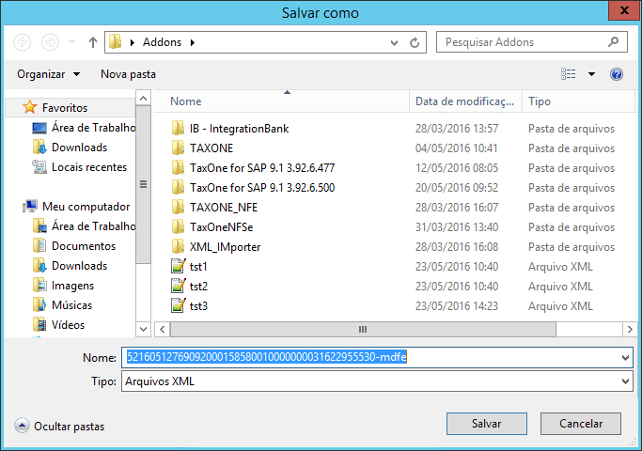Expand the Nome filename dropdown
Screen dimensions: 642x451
(625, 358)
